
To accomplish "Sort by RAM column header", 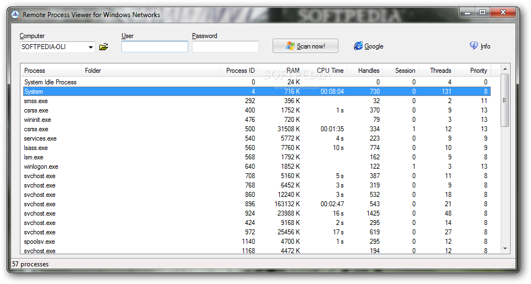I will point(280,71).
